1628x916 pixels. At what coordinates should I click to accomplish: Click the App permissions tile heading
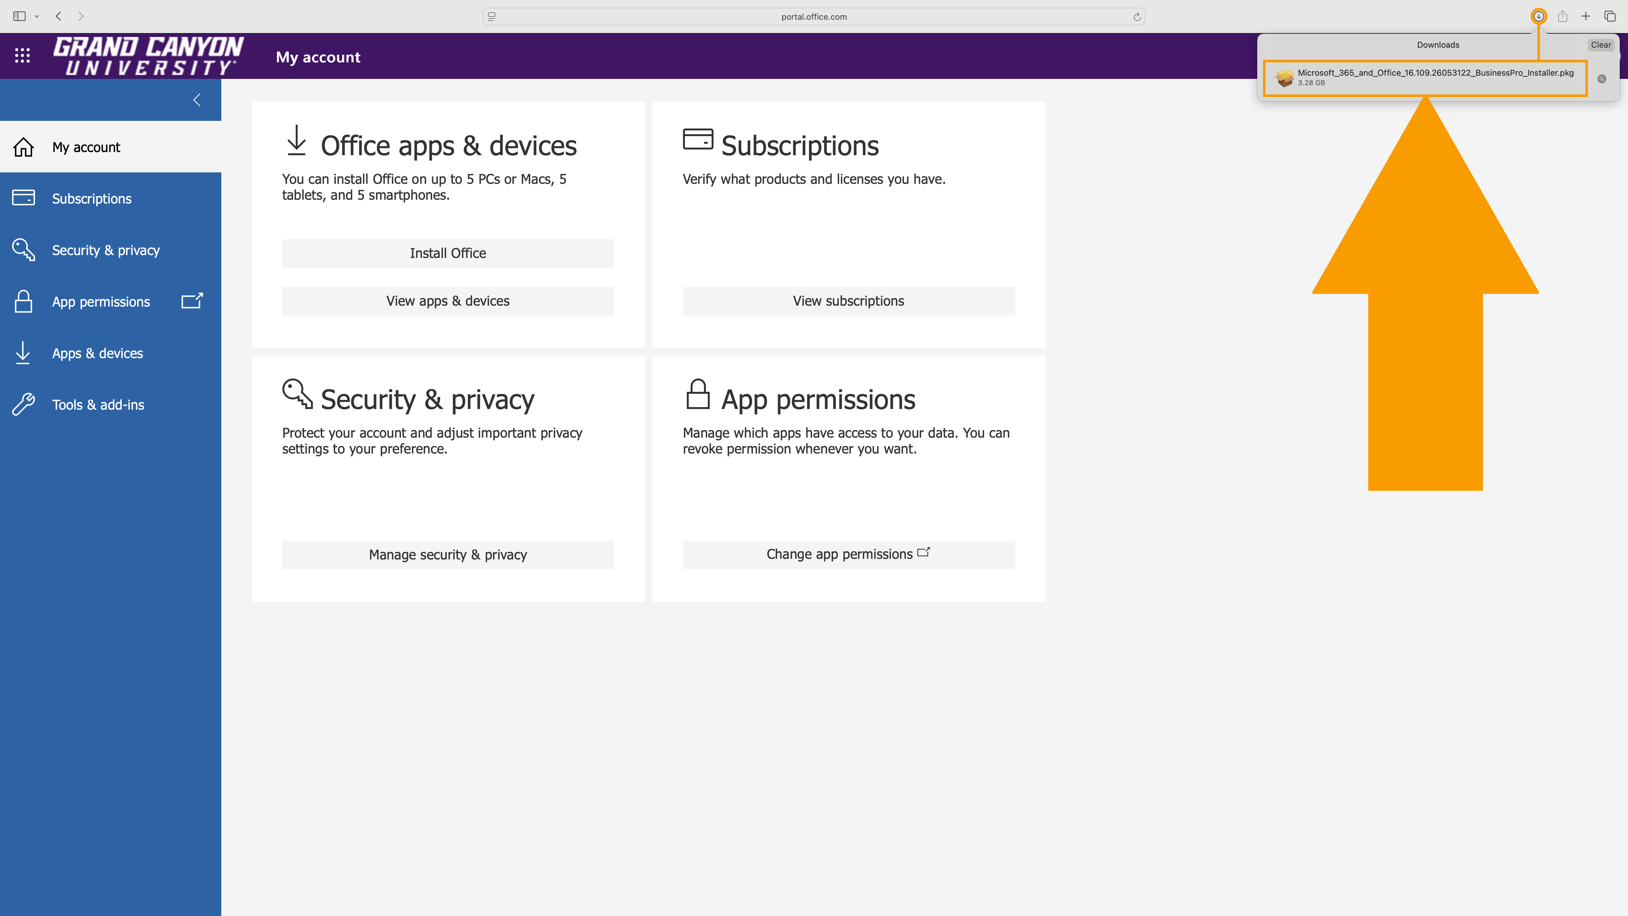[x=818, y=399]
